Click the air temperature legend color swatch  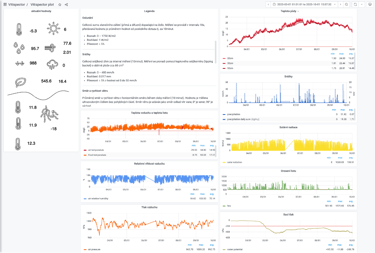point(85,150)
